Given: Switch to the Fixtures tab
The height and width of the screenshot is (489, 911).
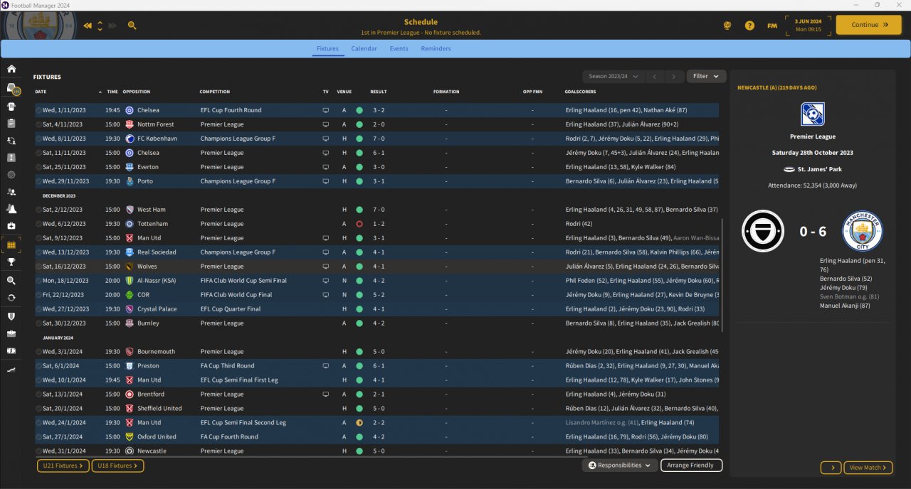Looking at the screenshot, I should click(327, 48).
